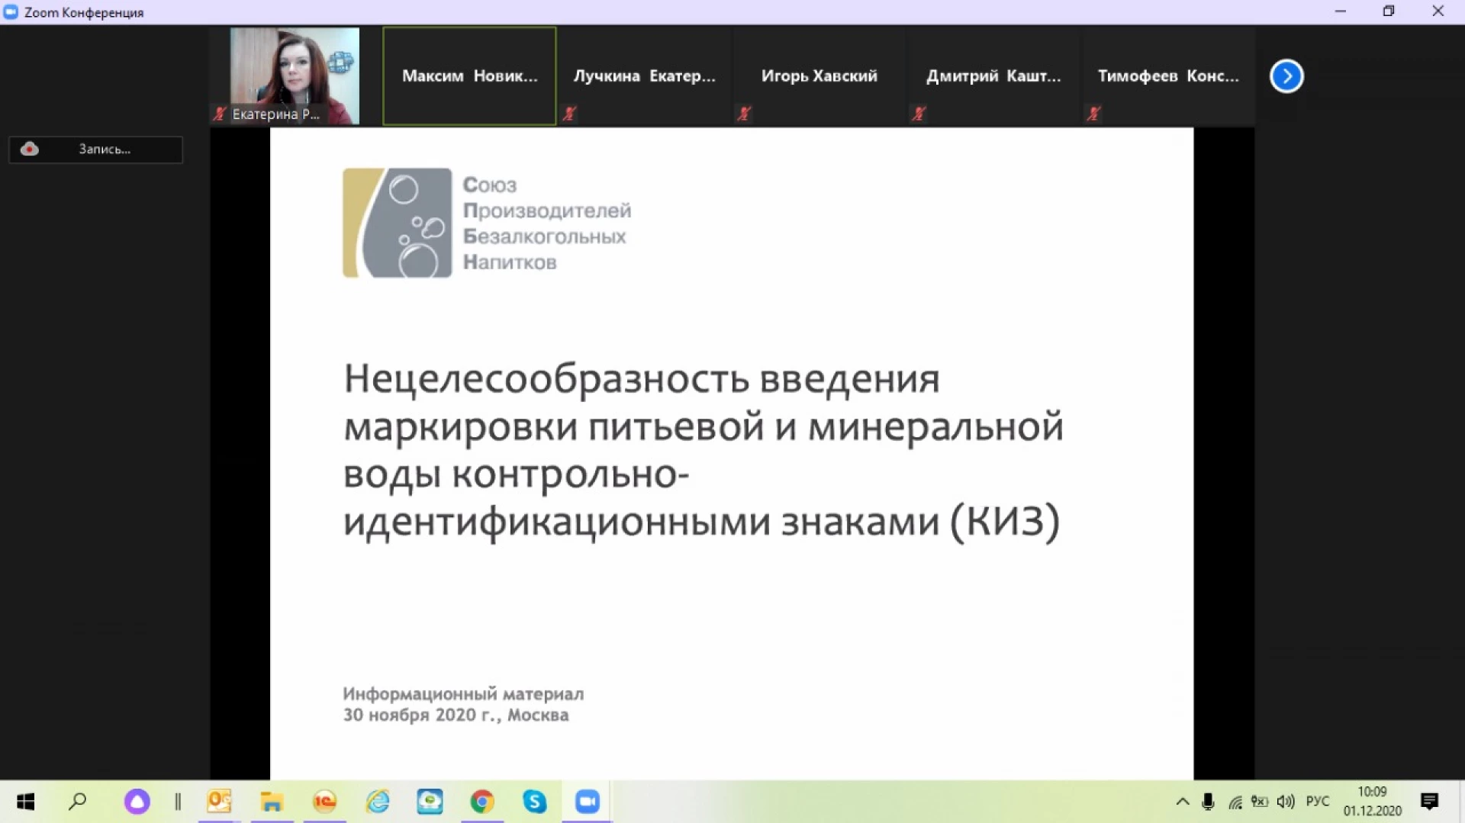
Task: Click muted mic icon on Игорь Хавский tile
Action: (745, 114)
